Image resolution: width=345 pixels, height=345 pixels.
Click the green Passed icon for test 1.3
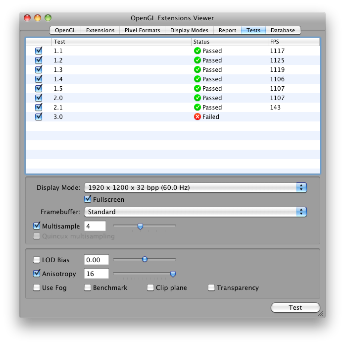197,69
